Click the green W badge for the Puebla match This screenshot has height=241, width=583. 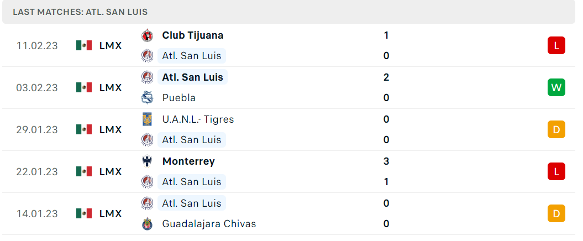pos(556,88)
